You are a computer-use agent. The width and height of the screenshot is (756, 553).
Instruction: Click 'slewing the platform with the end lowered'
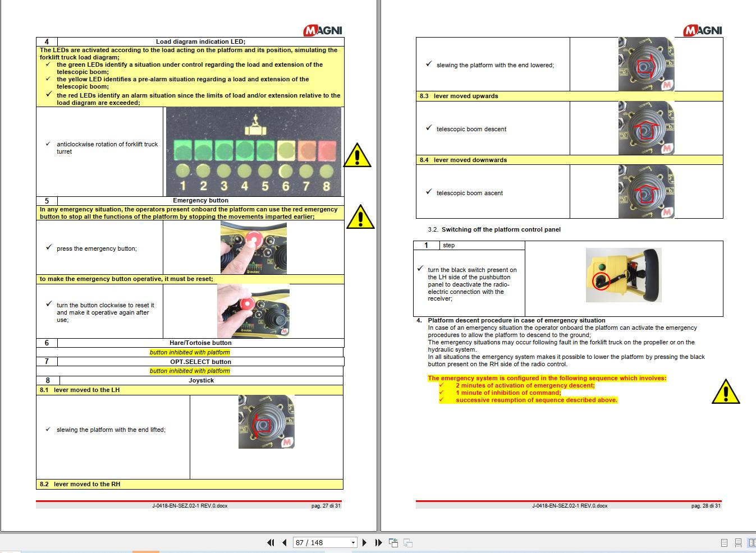(x=495, y=65)
